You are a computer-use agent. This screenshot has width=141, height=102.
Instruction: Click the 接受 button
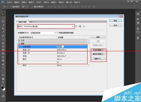tap(98, 37)
